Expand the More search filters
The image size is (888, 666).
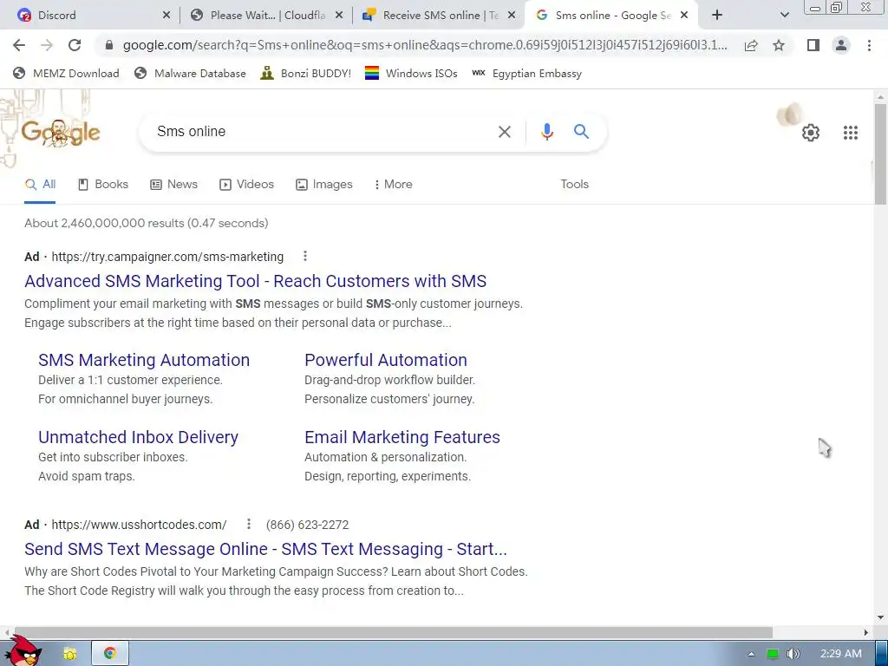(x=393, y=185)
